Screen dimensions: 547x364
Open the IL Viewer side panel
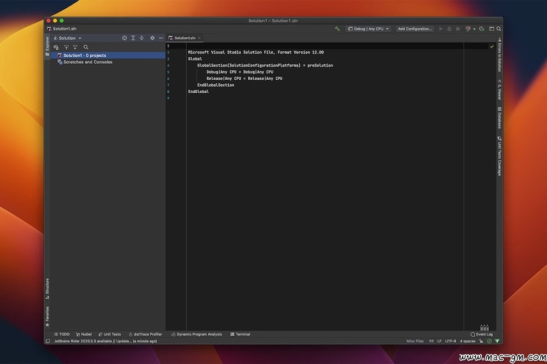(x=499, y=90)
